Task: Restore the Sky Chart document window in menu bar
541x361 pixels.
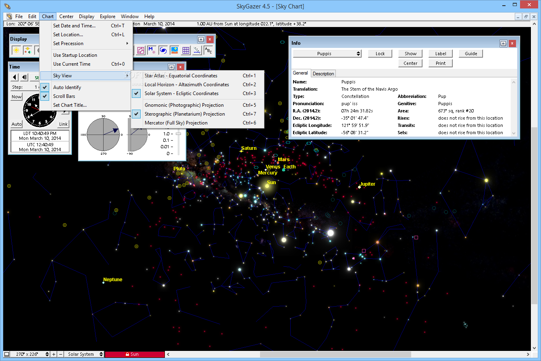Action: tap(526, 17)
